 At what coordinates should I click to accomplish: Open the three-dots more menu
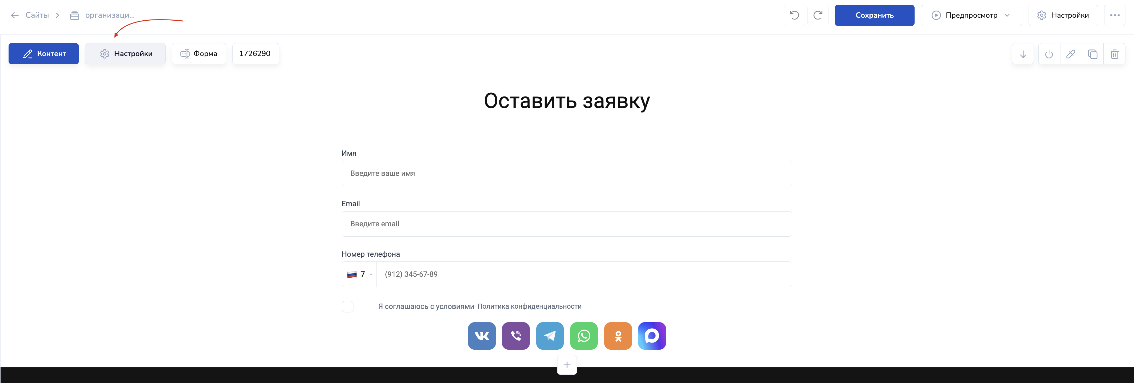click(x=1114, y=15)
